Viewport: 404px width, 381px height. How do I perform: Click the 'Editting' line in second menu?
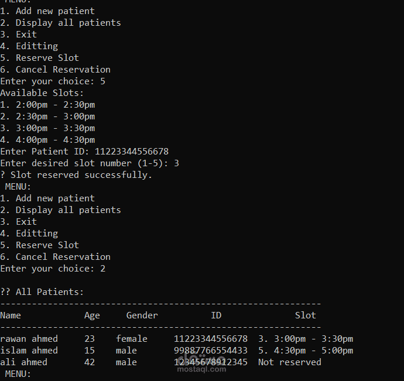[x=29, y=234]
